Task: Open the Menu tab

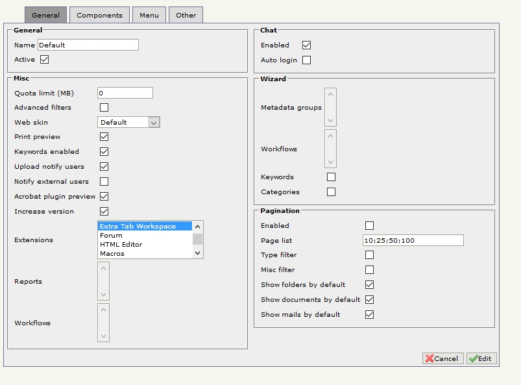Action: 149,15
